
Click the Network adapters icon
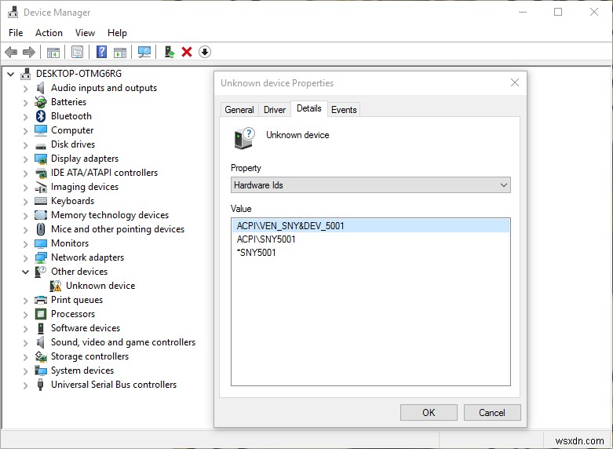tap(41, 257)
